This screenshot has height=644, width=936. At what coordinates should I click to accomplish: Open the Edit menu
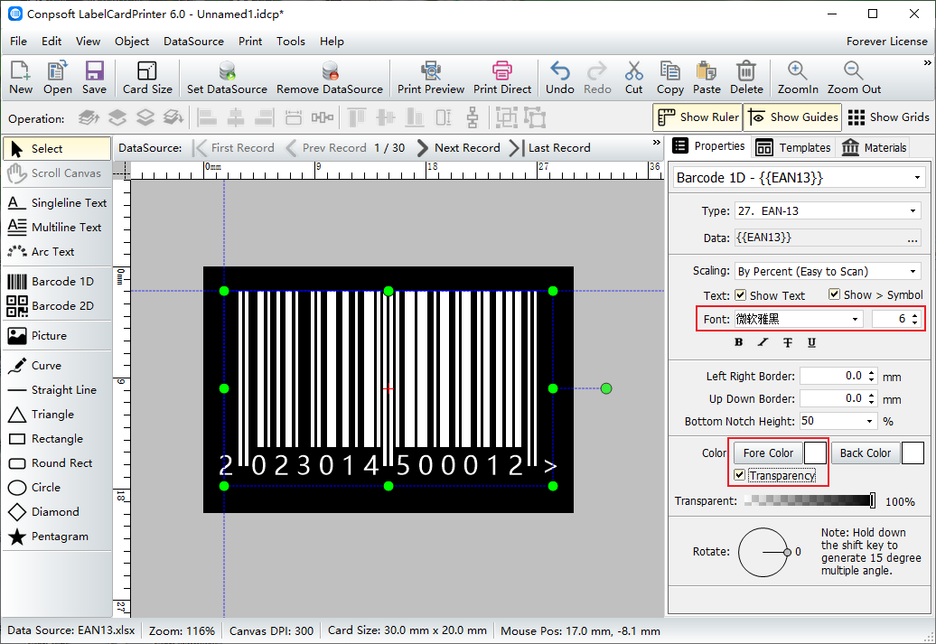[x=51, y=42]
